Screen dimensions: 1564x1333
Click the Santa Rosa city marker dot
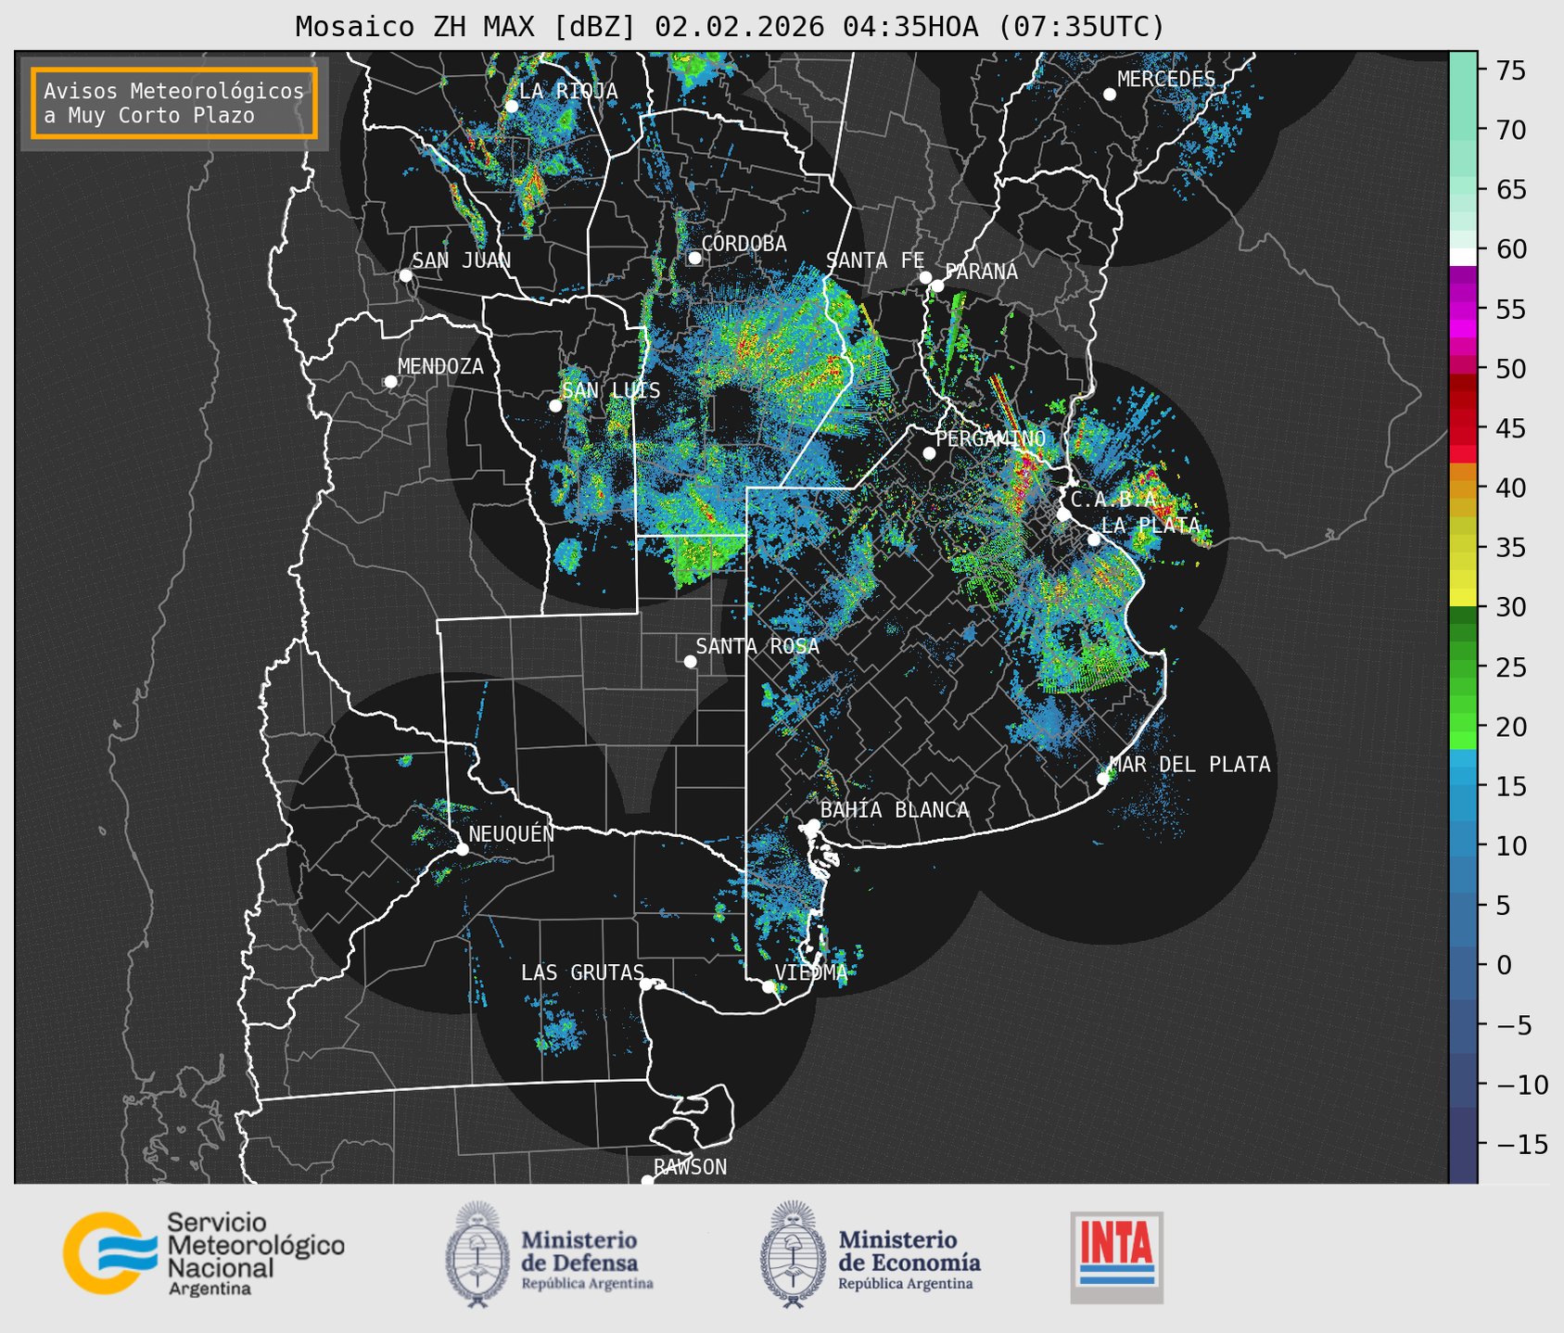pos(690,662)
